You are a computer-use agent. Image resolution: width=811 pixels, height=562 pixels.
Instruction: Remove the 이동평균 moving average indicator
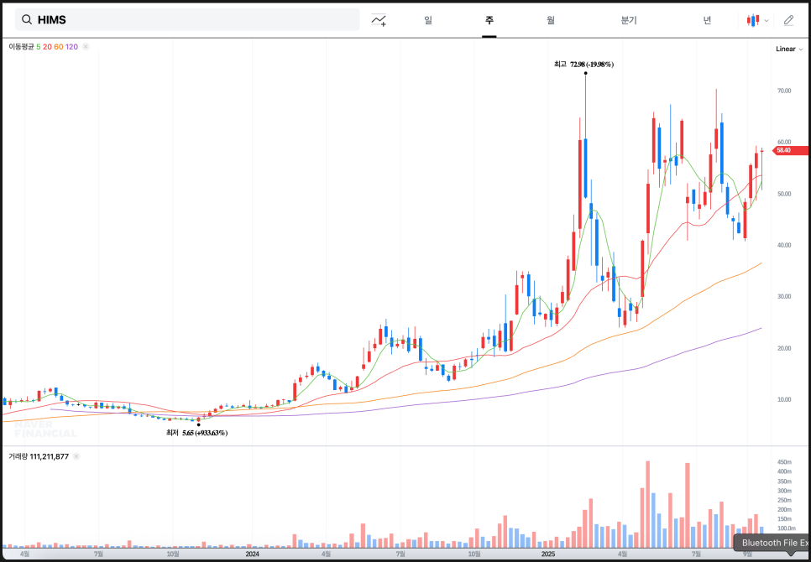click(x=86, y=46)
